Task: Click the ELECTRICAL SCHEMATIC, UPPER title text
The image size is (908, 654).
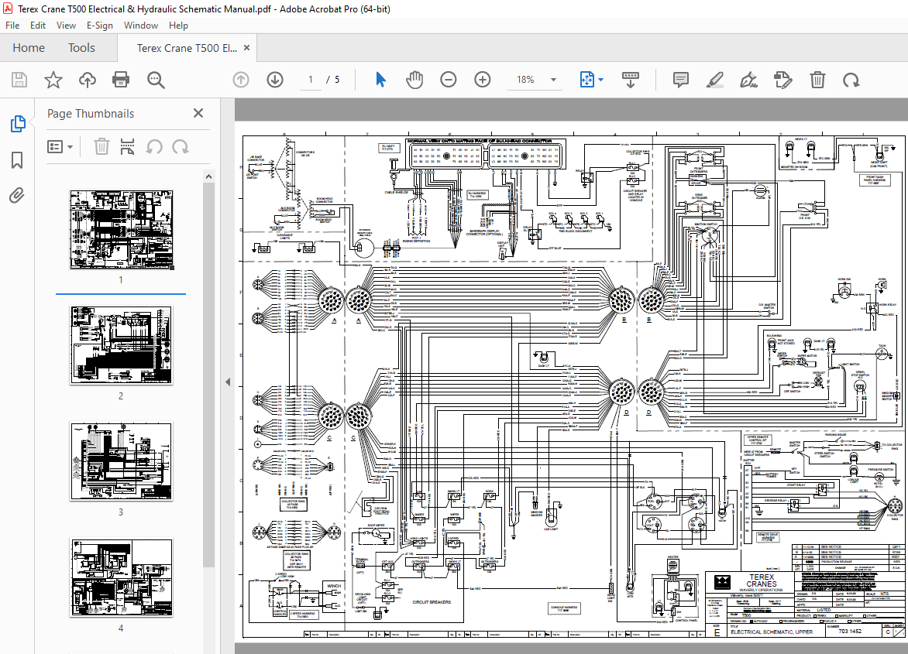Action: coord(772,632)
